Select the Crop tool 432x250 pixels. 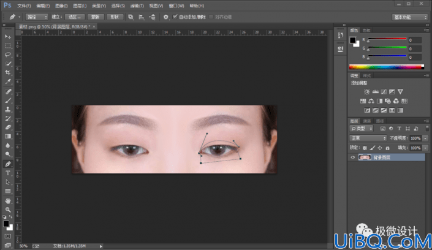tap(8, 73)
